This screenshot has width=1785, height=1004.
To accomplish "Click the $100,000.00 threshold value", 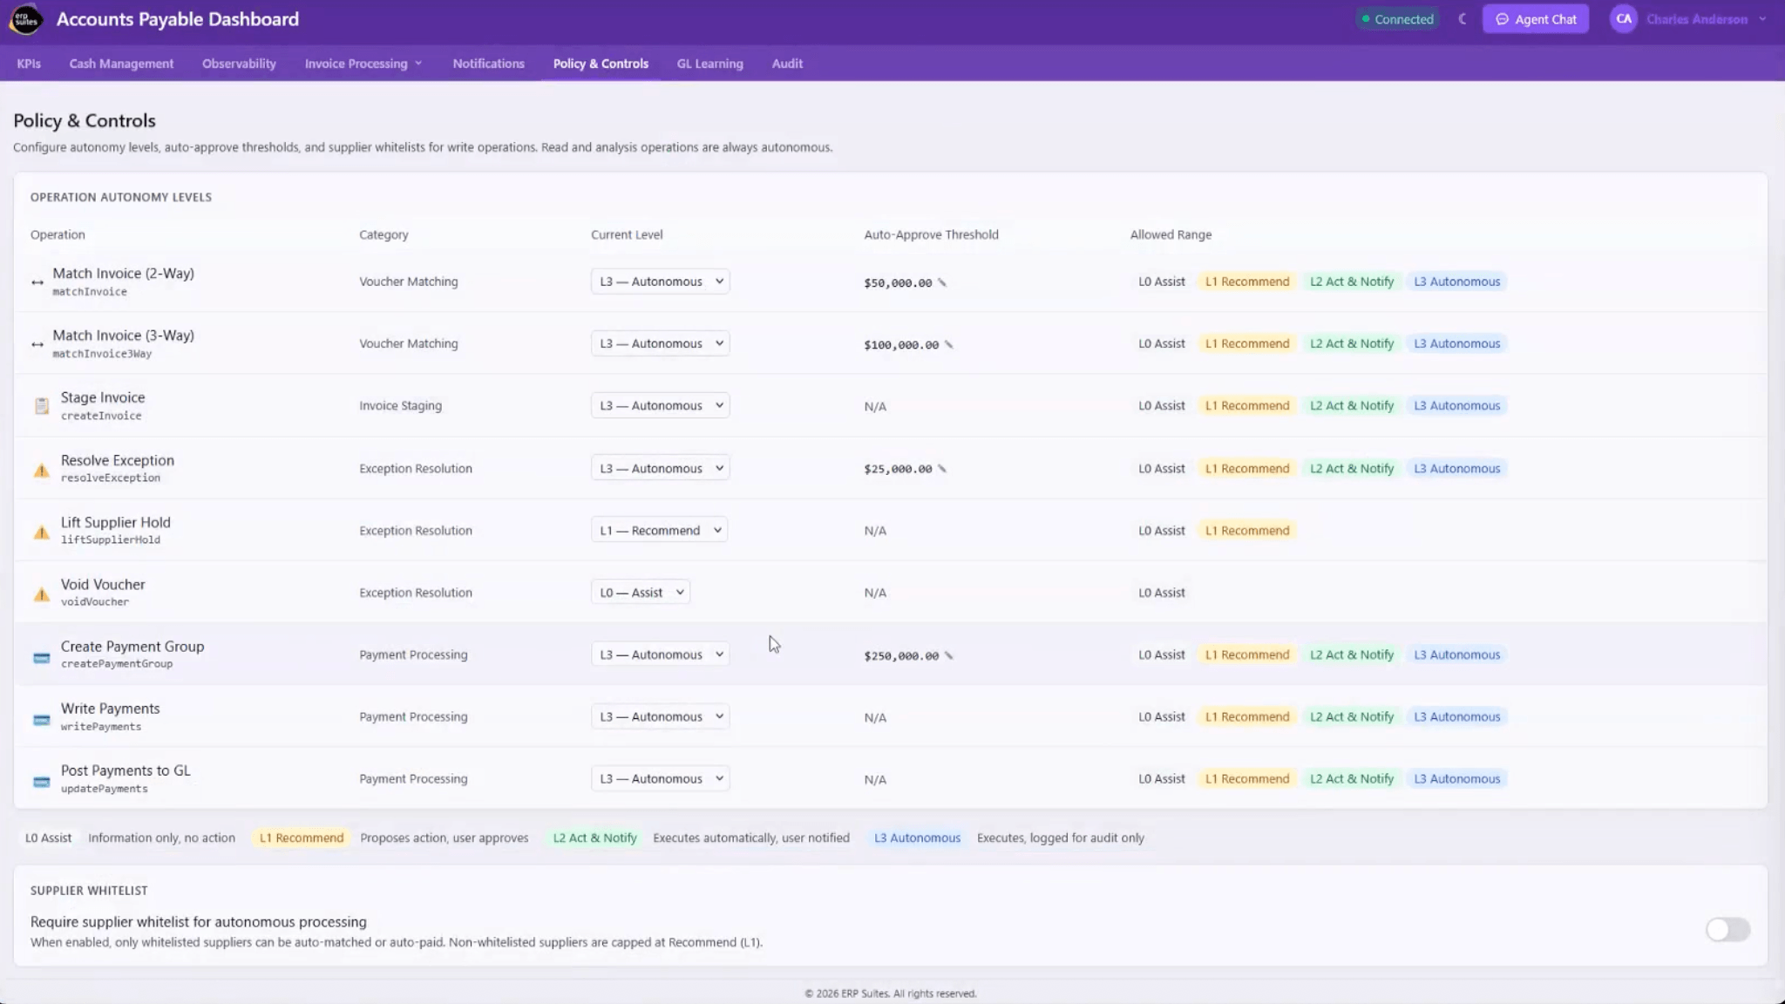I will click(901, 344).
